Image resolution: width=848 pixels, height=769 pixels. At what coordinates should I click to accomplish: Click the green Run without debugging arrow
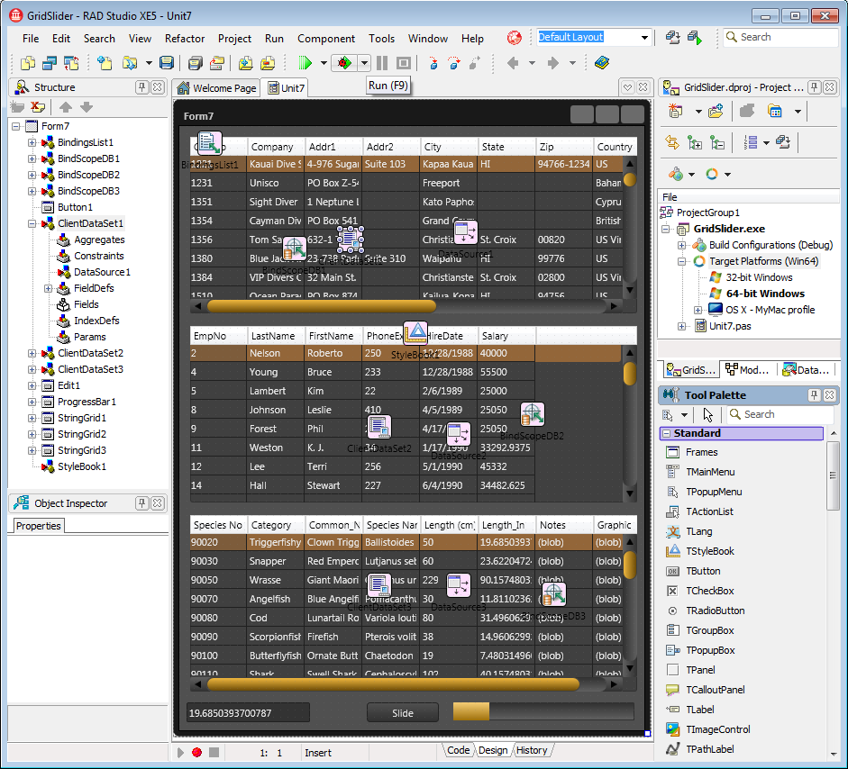[305, 63]
